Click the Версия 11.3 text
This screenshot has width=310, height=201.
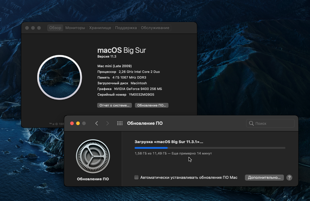pos(107,57)
